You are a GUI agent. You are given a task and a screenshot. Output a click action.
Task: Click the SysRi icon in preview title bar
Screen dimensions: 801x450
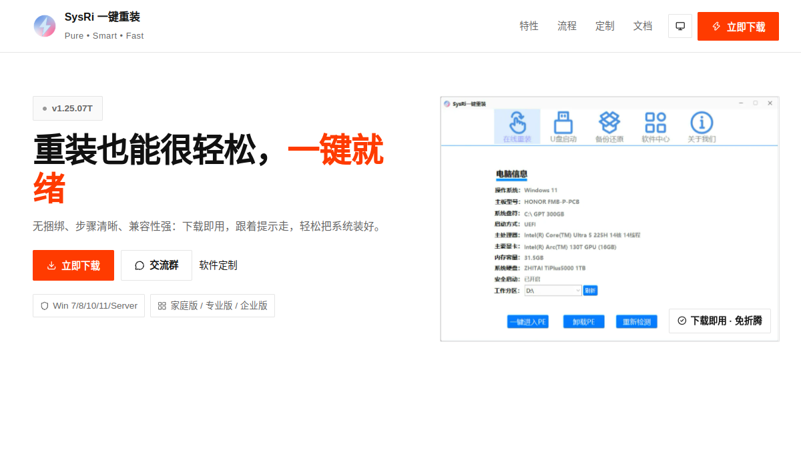(x=447, y=104)
